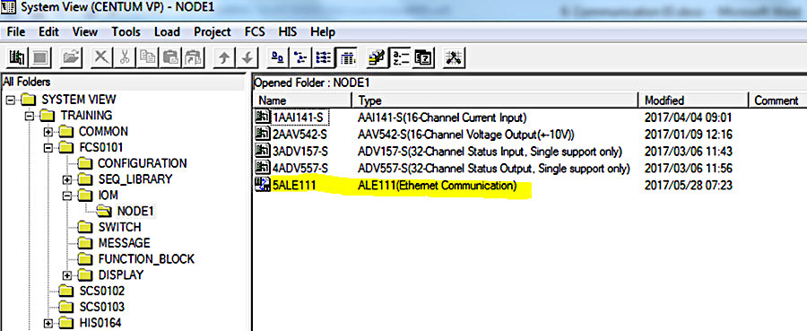Screen dimensions: 807x331
Task: Click the Paste toolbar icon
Action: click(x=170, y=57)
